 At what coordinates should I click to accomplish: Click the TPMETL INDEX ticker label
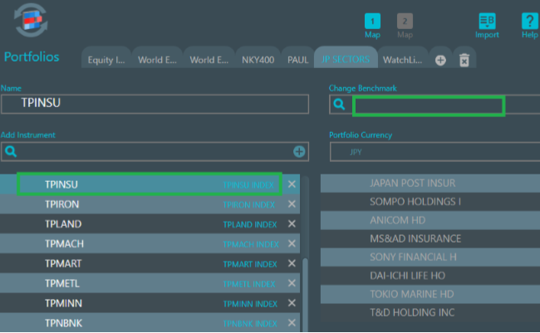pyautogui.click(x=249, y=284)
